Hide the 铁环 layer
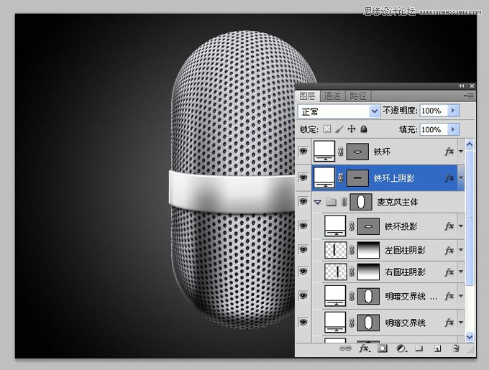Viewport: 489px width, 370px height. [303, 152]
